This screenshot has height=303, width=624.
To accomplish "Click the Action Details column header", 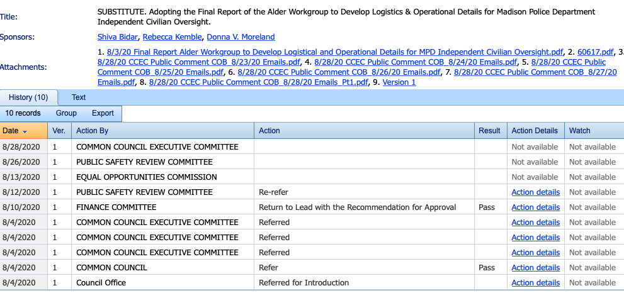I will click(535, 131).
